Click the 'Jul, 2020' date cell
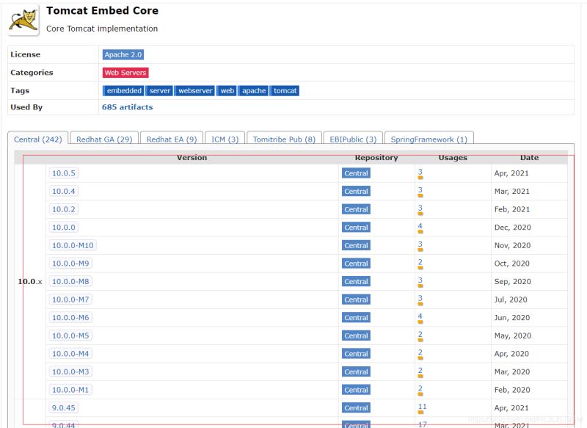 click(511, 300)
